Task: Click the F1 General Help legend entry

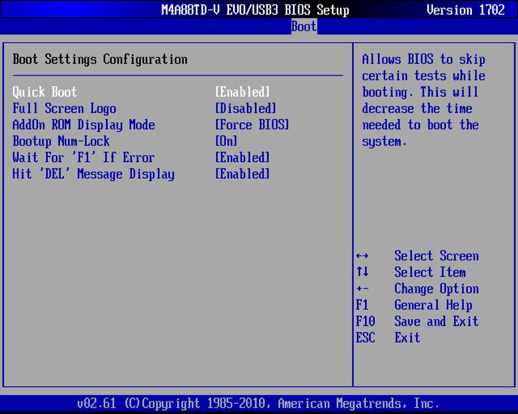Action: 363,305
